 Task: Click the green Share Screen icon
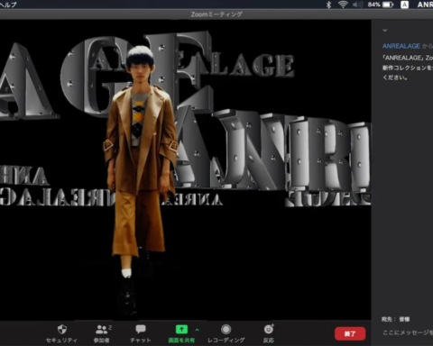[x=181, y=330]
